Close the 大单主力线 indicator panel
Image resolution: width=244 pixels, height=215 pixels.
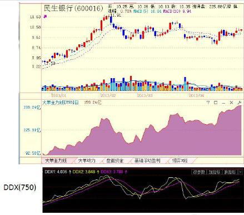click(231, 103)
